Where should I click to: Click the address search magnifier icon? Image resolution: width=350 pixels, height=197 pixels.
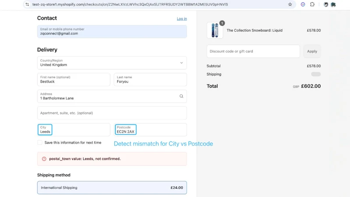coord(181,96)
